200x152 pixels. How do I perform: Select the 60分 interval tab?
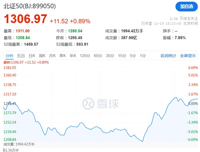(98, 56)
